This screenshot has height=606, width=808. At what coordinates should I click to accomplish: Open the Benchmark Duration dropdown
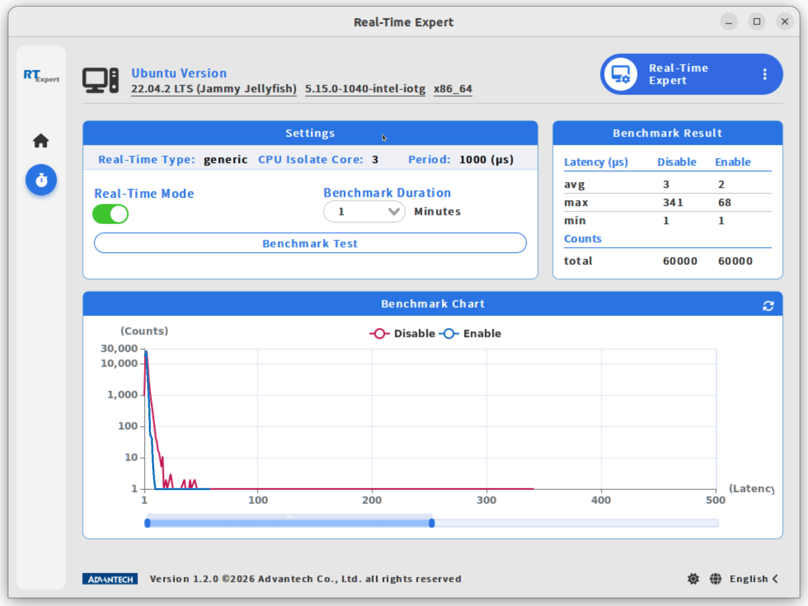[x=364, y=211]
